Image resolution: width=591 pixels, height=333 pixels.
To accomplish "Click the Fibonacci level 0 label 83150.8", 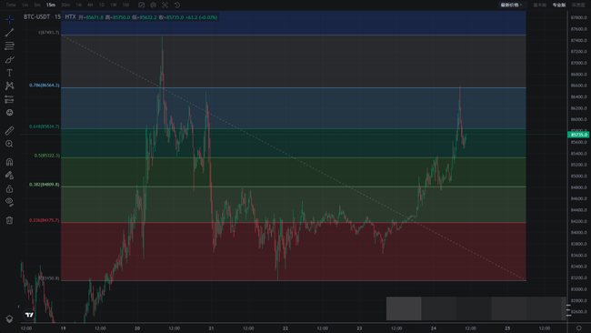I will pyautogui.click(x=48, y=278).
